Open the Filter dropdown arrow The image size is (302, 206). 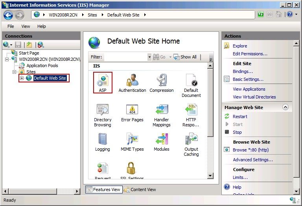click(x=149, y=57)
